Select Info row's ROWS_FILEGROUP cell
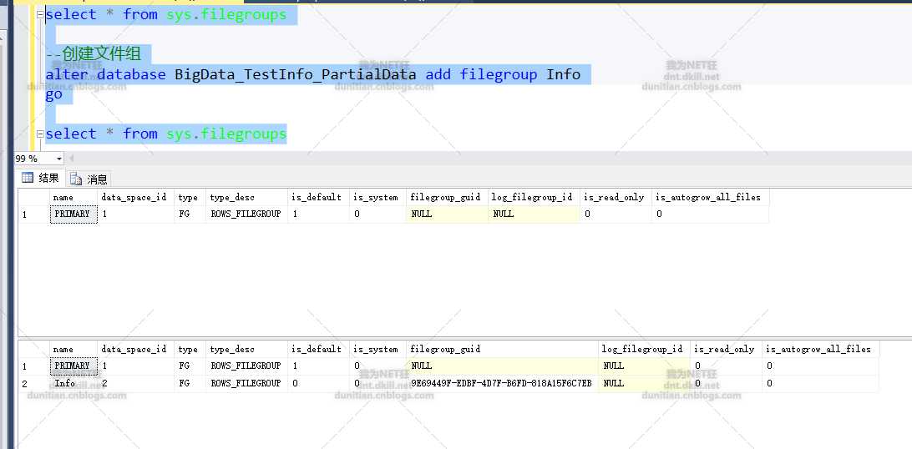912x449 pixels. [x=246, y=383]
